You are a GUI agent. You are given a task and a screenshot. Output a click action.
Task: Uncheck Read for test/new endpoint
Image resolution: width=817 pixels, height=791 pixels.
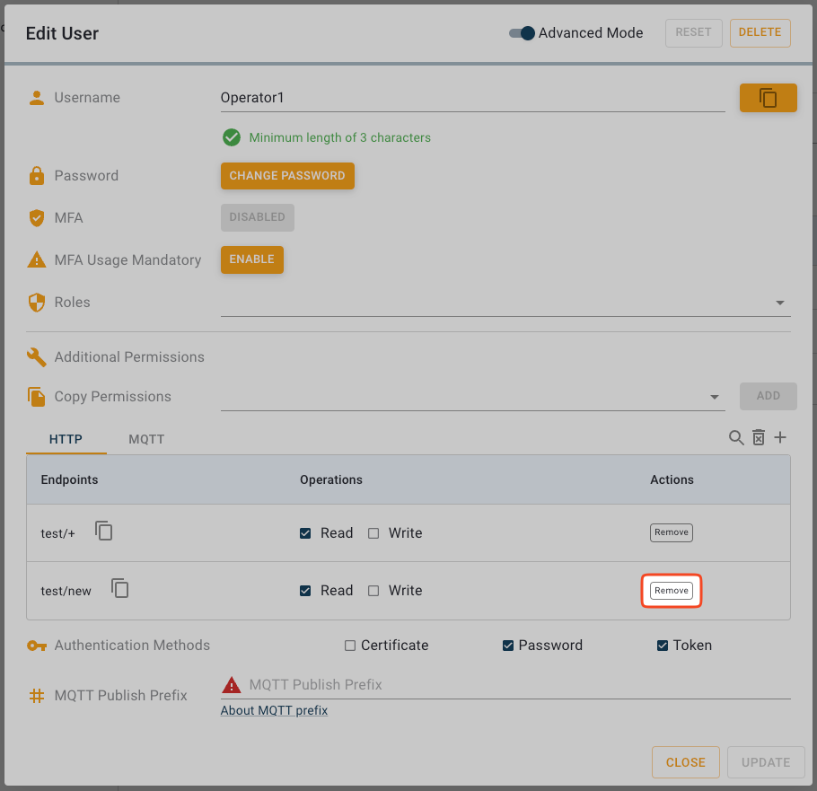(305, 591)
